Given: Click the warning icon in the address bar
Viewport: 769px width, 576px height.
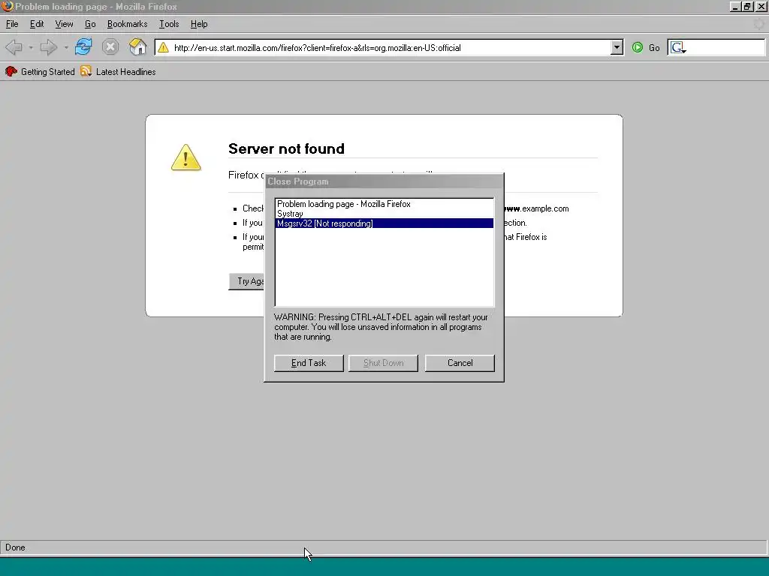Looking at the screenshot, I should click(x=163, y=47).
